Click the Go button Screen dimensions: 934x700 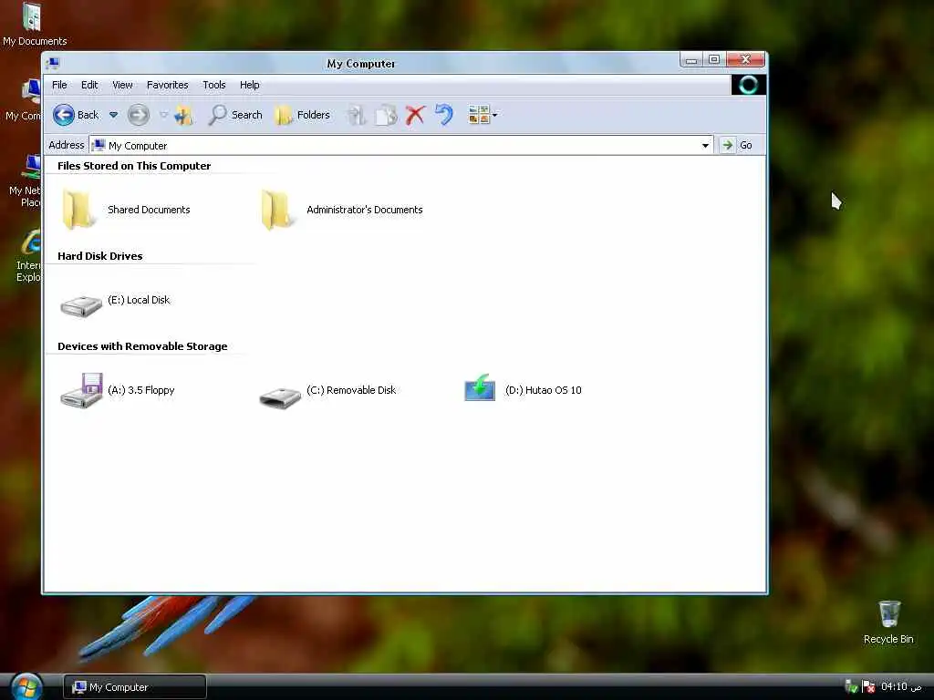pyautogui.click(x=737, y=145)
